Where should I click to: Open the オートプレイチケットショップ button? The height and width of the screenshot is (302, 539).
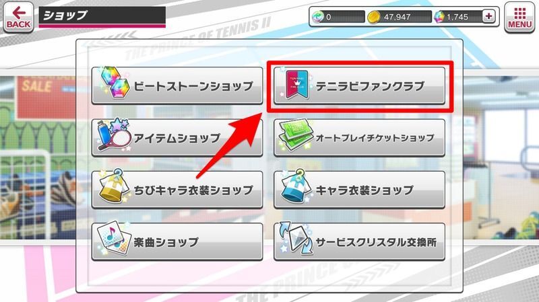[x=359, y=138]
